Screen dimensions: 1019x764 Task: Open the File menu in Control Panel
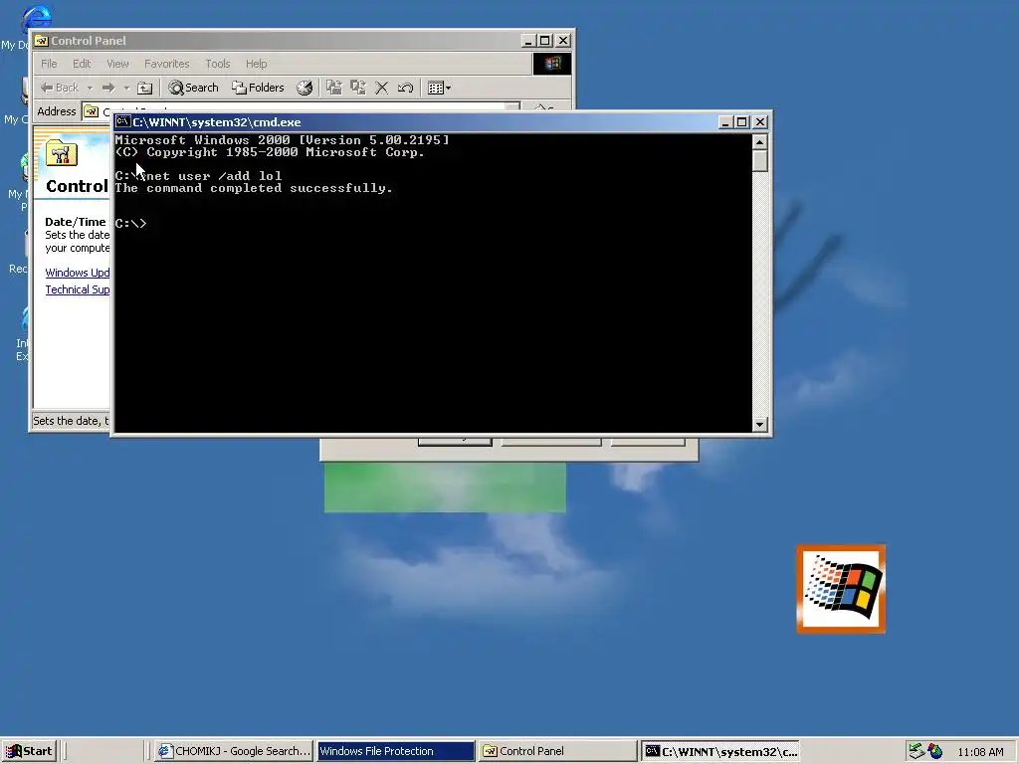click(49, 64)
